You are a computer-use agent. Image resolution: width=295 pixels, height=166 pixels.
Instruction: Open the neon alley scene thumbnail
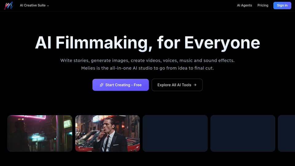pyautogui.click(x=40, y=133)
